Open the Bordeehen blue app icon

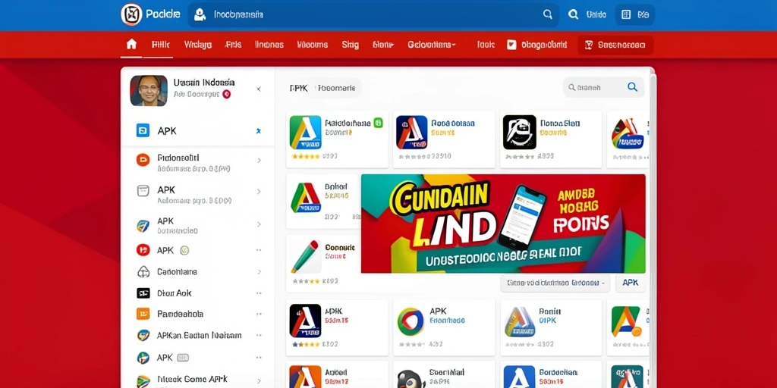coord(519,377)
